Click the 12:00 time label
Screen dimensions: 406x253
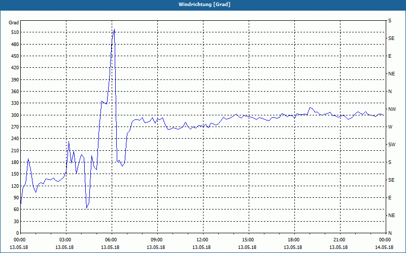click(201, 240)
